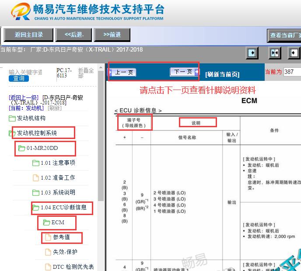Open the DTC 检测优先表 document

click(x=73, y=267)
